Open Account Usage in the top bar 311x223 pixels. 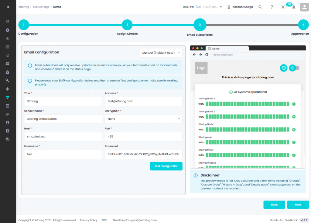pos(240,7)
